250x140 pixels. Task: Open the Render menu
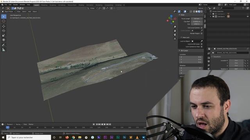(16, 5)
